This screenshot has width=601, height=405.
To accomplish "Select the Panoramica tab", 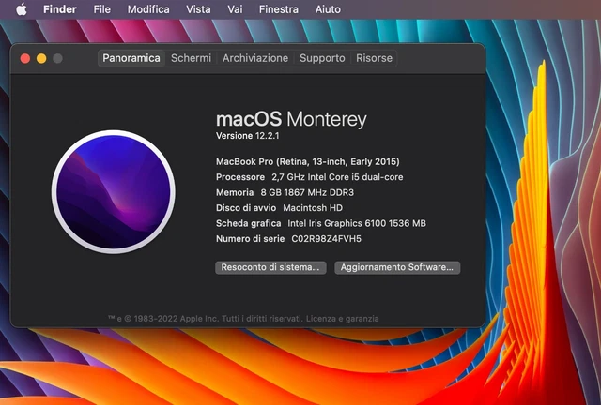I will (131, 58).
